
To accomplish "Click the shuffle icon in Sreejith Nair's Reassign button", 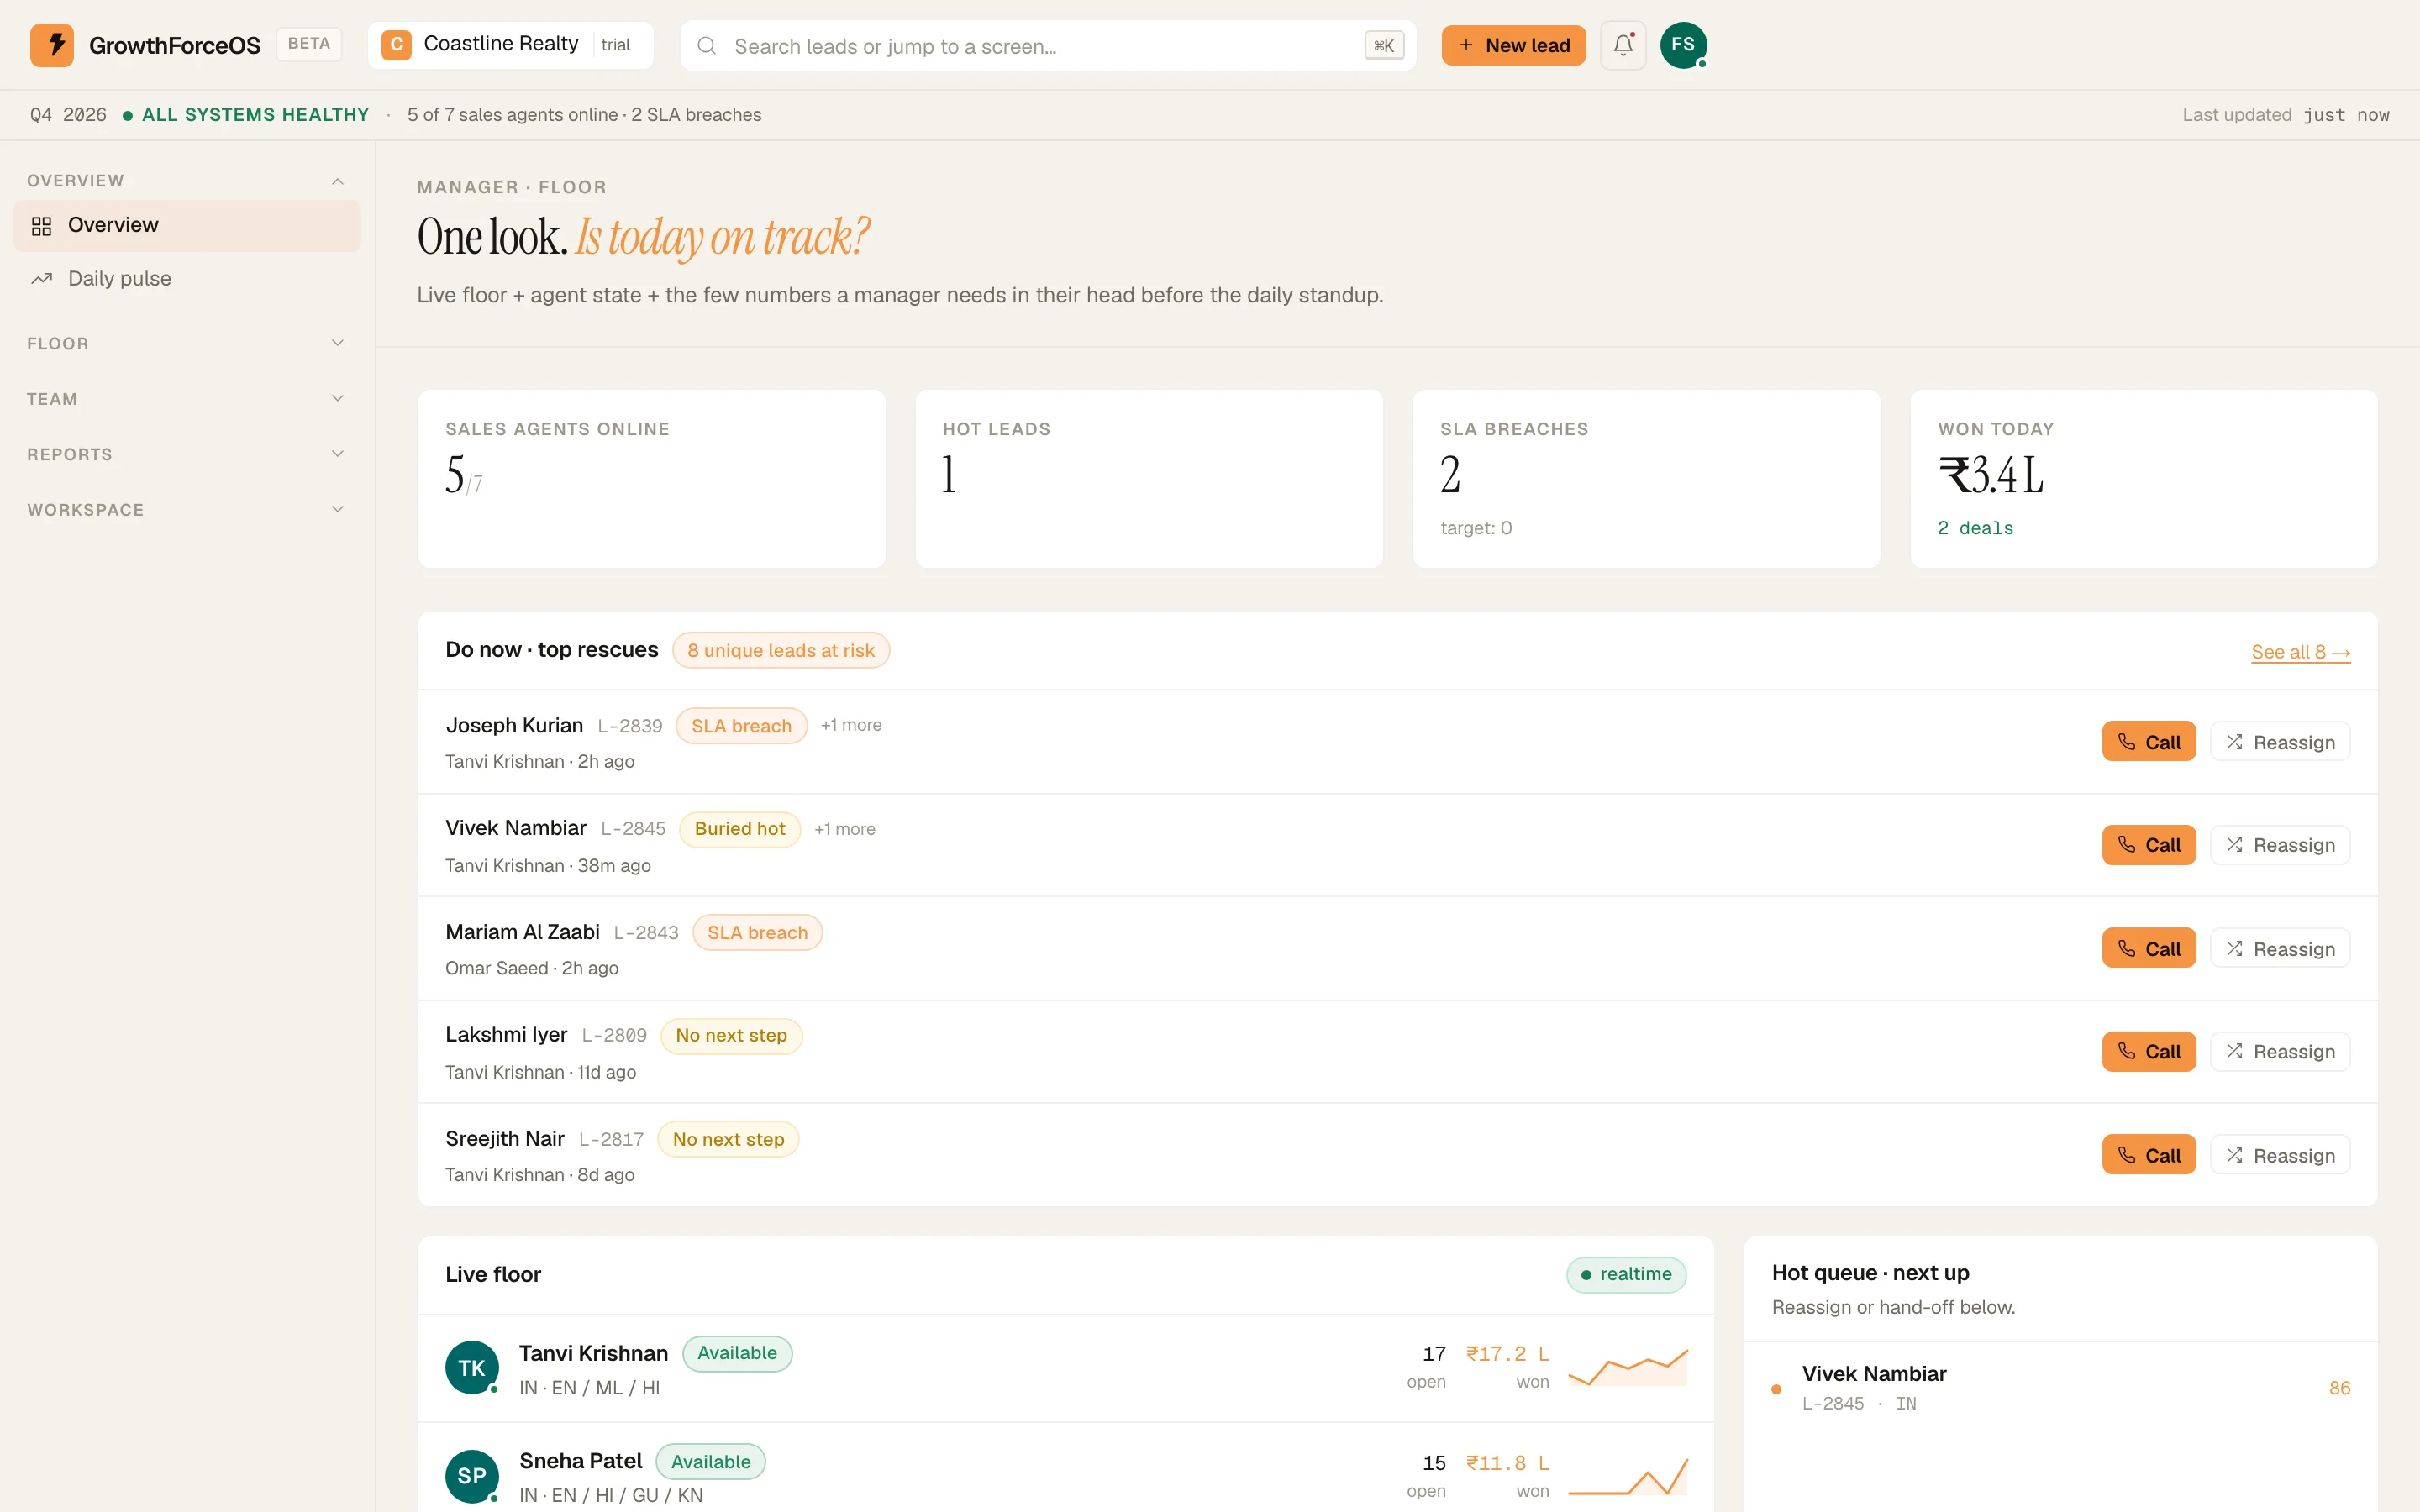I will (2234, 1155).
